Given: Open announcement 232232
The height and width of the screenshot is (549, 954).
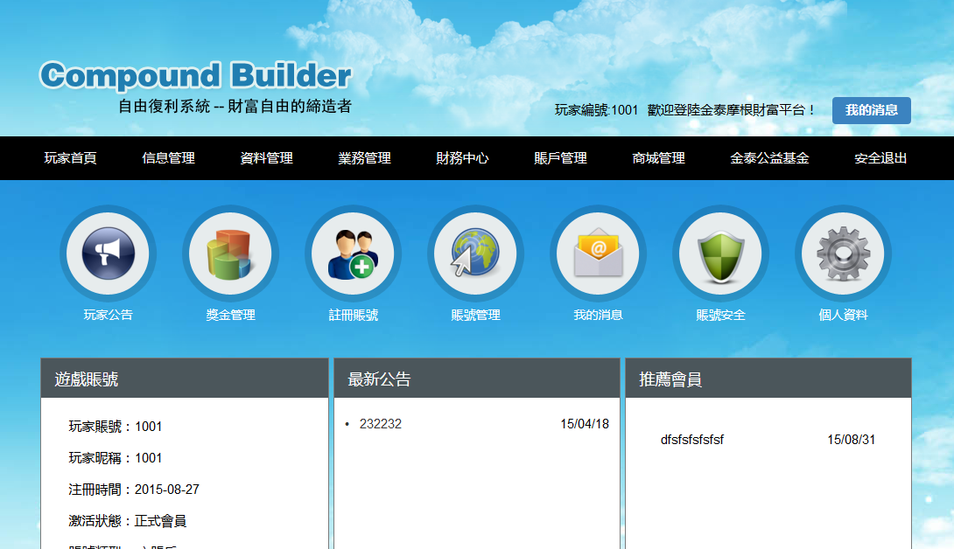Looking at the screenshot, I should [380, 424].
